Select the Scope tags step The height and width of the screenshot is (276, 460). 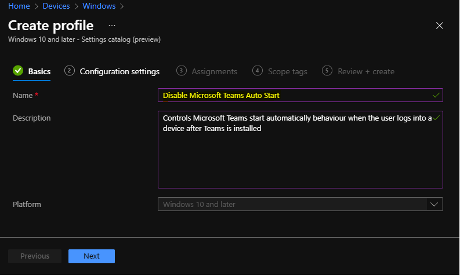pyautogui.click(x=280, y=71)
